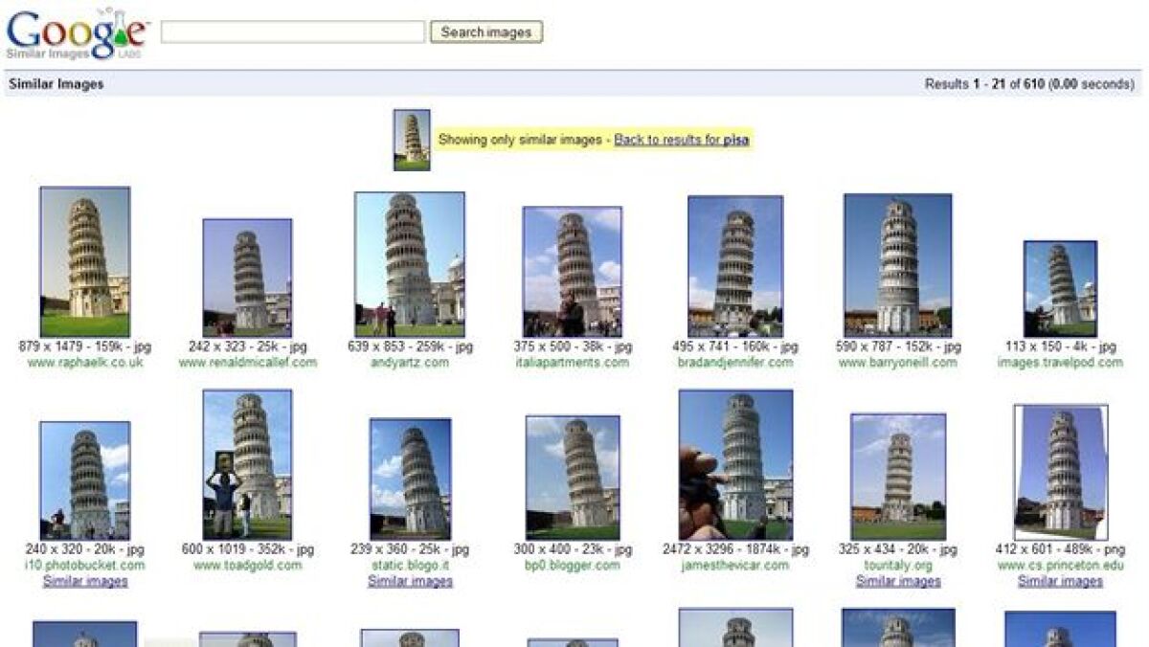Focus the image search text box
Screen dimensions: 1149x647
293,33
